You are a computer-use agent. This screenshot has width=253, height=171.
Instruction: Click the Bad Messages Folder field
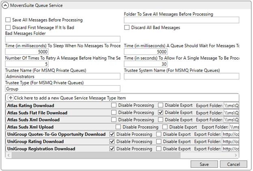click(62, 39)
